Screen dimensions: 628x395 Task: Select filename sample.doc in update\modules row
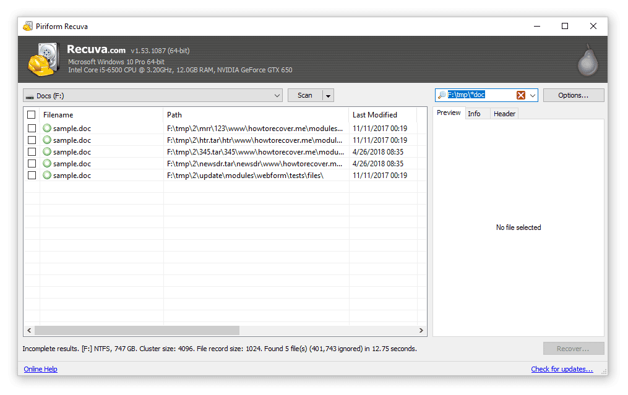click(x=72, y=176)
